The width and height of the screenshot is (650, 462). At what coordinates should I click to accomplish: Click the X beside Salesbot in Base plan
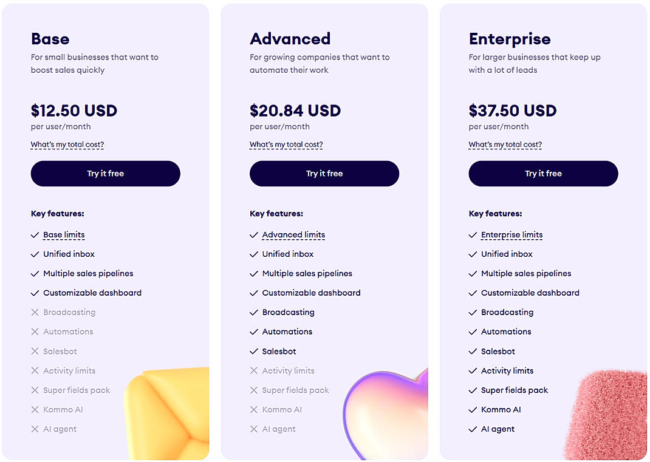[x=35, y=351]
